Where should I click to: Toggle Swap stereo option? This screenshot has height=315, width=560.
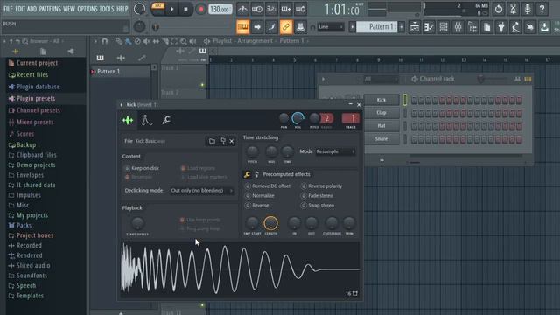[318, 206]
